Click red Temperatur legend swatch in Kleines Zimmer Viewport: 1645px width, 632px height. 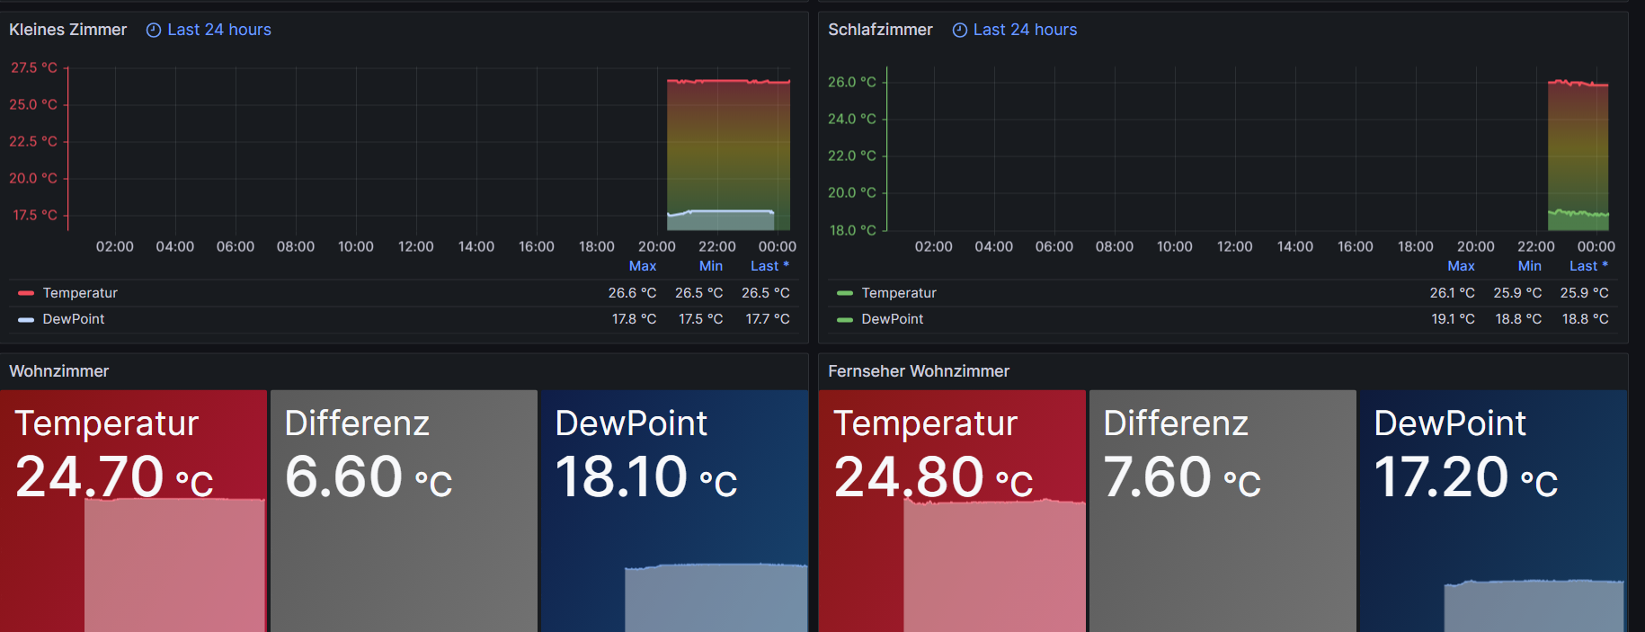pyautogui.click(x=26, y=293)
